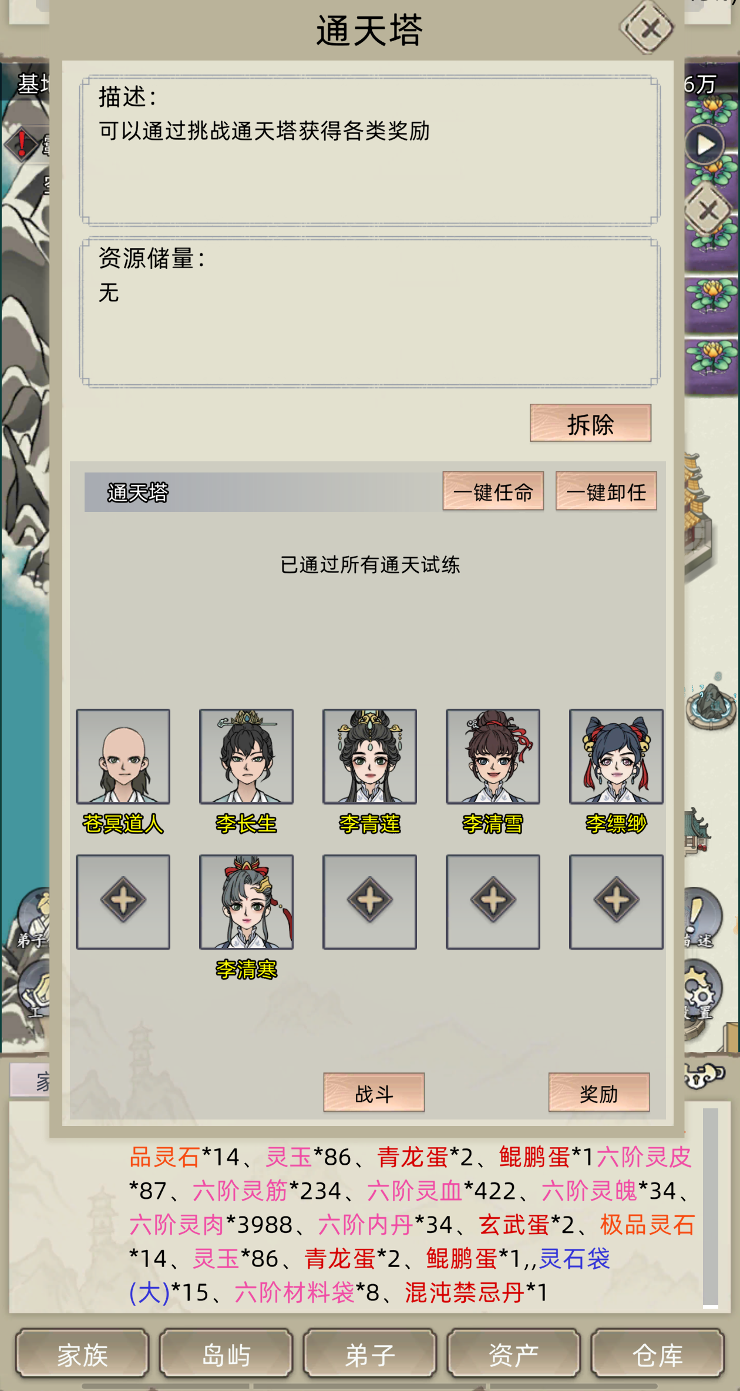Screen dimensions: 740x1391
Task: Tap the red alert diamond icon at left
Action: pos(21,143)
